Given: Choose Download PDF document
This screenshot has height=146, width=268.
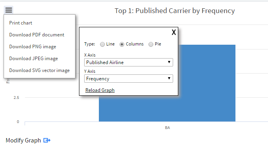Looking at the screenshot, I should coord(37,35).
